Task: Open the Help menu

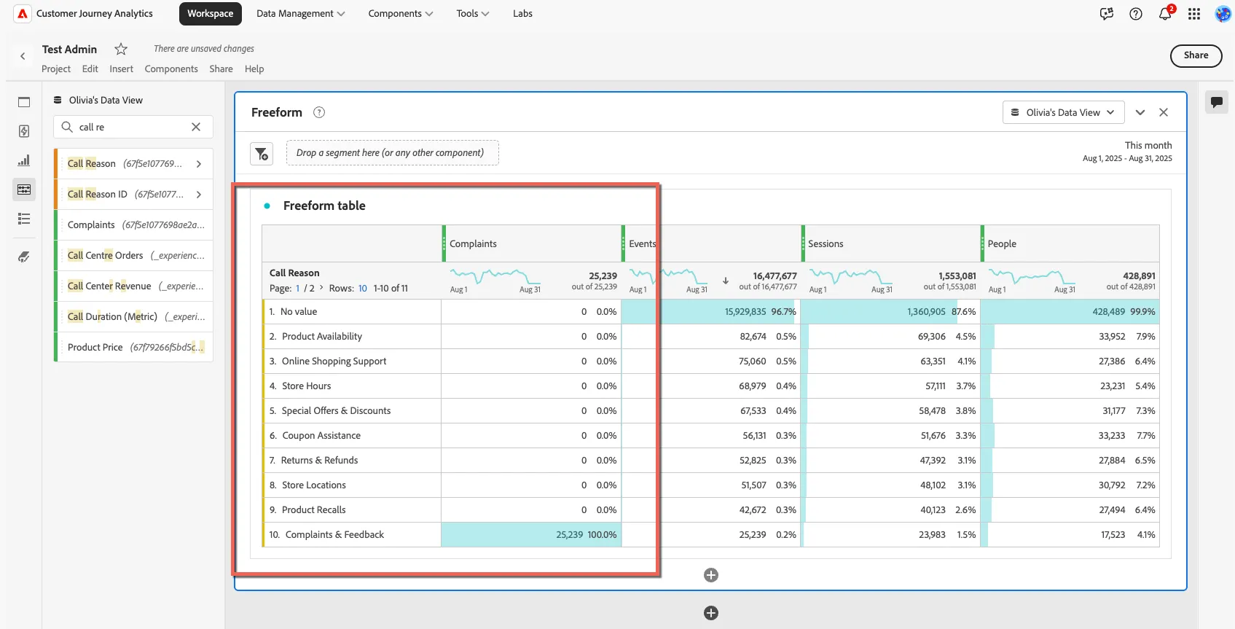Action: coord(254,69)
